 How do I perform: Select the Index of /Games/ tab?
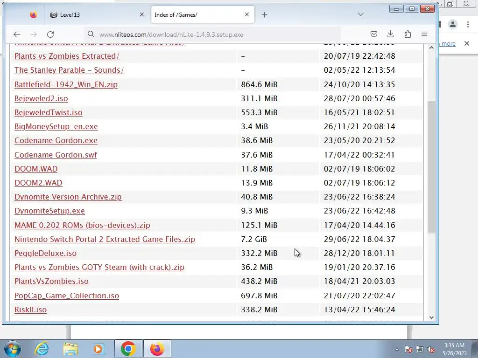(203, 14)
